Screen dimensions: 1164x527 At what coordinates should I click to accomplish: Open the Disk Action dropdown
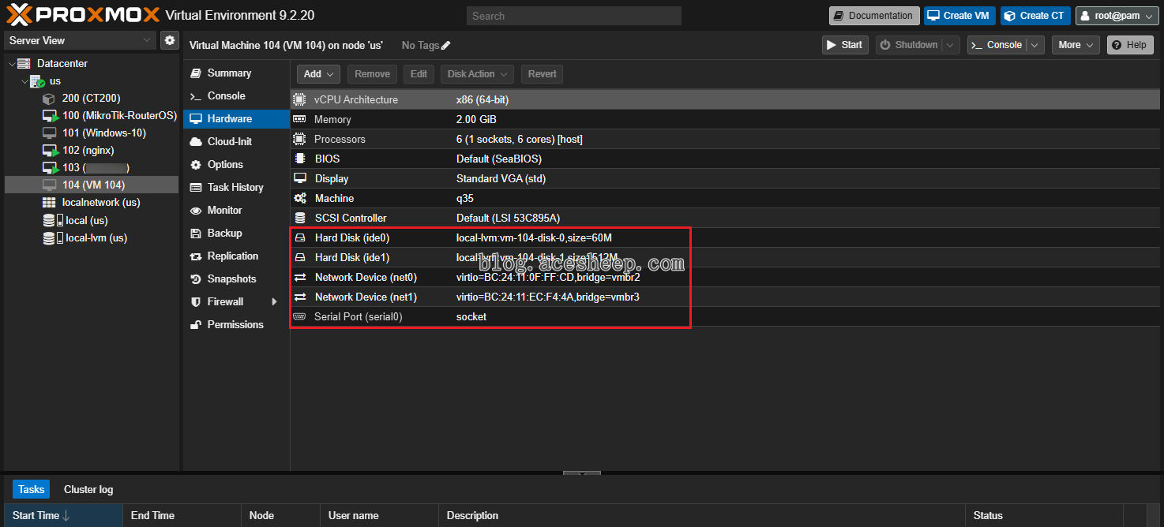[477, 74]
